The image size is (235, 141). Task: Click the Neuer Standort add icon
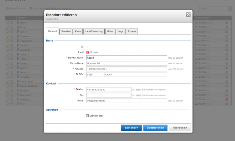pyautogui.click(x=7, y=8)
